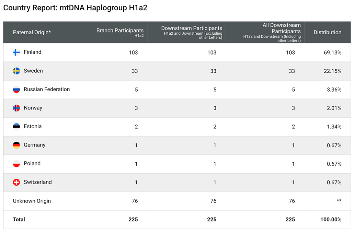Click the Country Report page title
Image resolution: width=354 pixels, height=234 pixels.
click(75, 8)
